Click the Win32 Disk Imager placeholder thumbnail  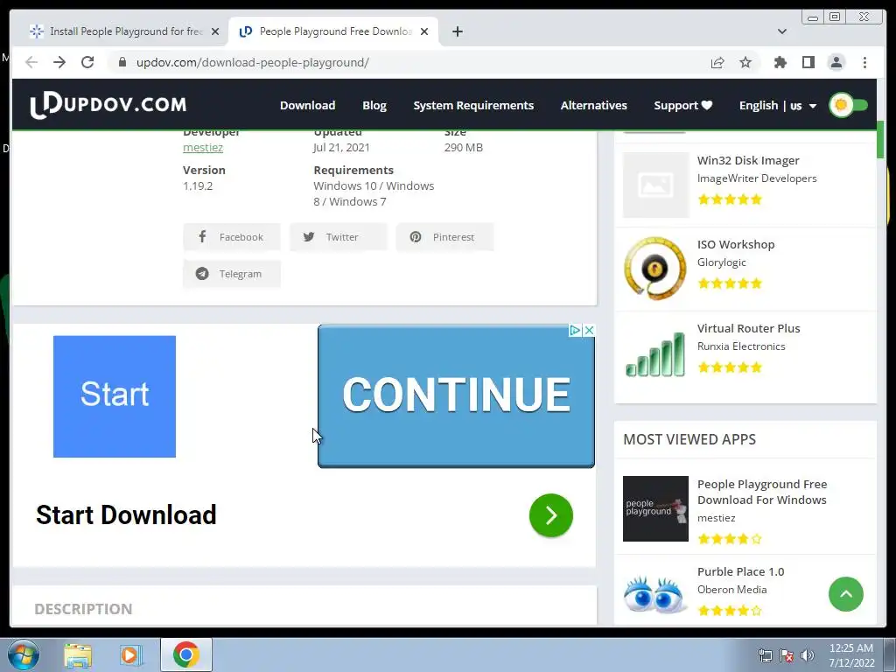(655, 185)
